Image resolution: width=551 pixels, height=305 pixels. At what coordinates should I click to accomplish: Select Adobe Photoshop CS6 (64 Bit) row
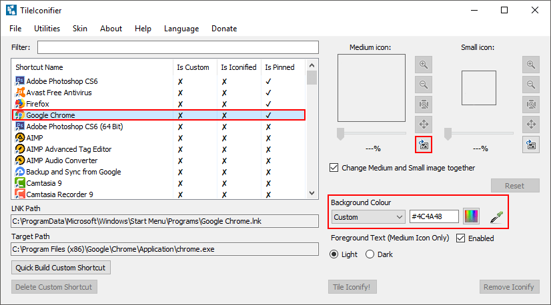[x=159, y=127]
